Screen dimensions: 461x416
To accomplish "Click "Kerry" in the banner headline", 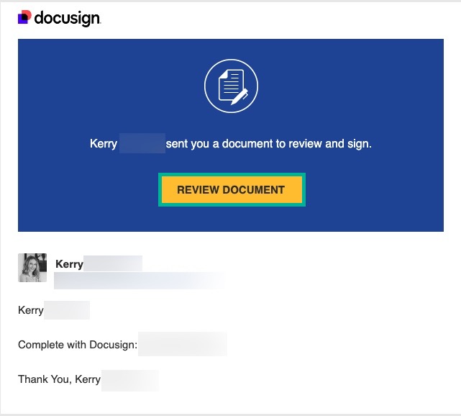I will coord(104,144).
